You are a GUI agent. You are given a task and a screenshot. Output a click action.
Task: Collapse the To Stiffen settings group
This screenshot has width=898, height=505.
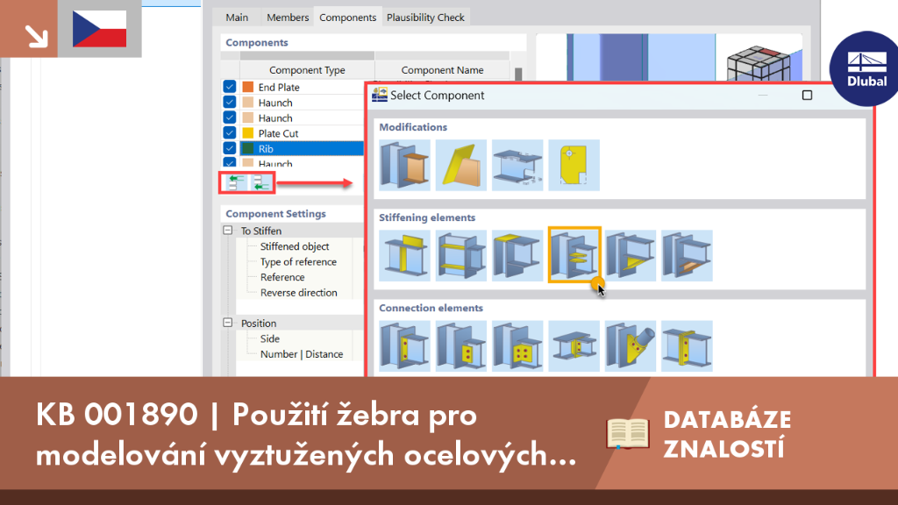click(x=228, y=231)
